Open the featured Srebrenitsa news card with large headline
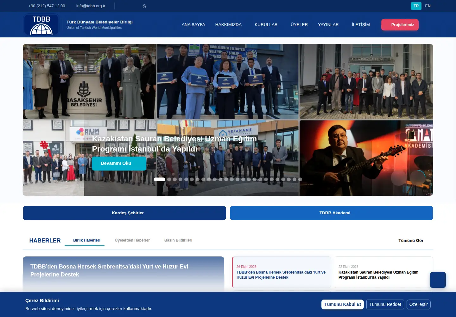The image size is (456, 317). [123, 274]
